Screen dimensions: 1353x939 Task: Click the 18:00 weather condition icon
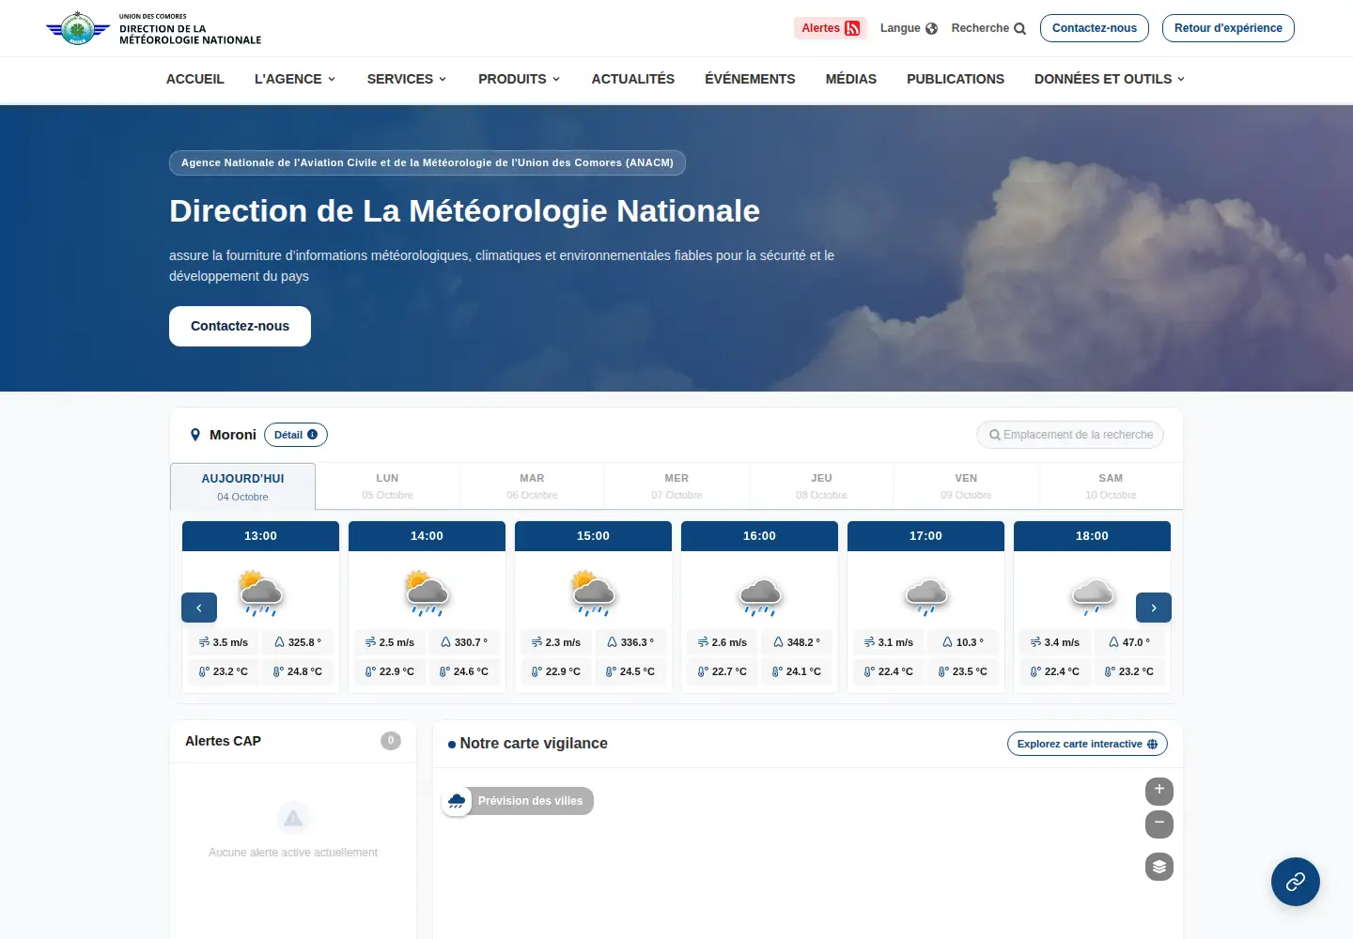pyautogui.click(x=1092, y=595)
